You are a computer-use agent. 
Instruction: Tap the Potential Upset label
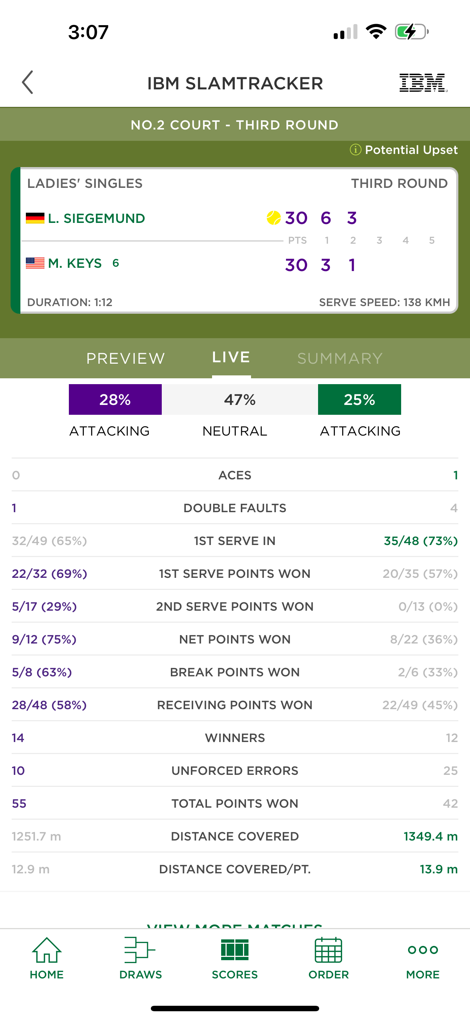click(x=411, y=150)
